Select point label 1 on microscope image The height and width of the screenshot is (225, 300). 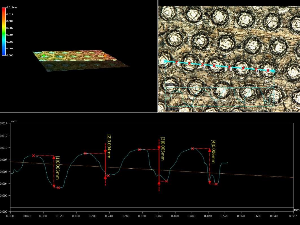(x=178, y=64)
